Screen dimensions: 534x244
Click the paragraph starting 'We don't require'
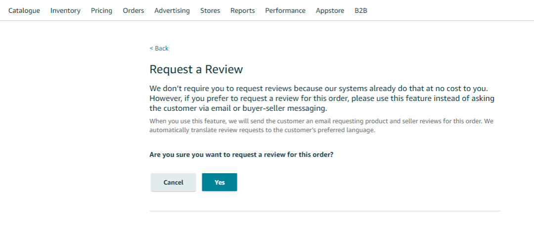321,98
